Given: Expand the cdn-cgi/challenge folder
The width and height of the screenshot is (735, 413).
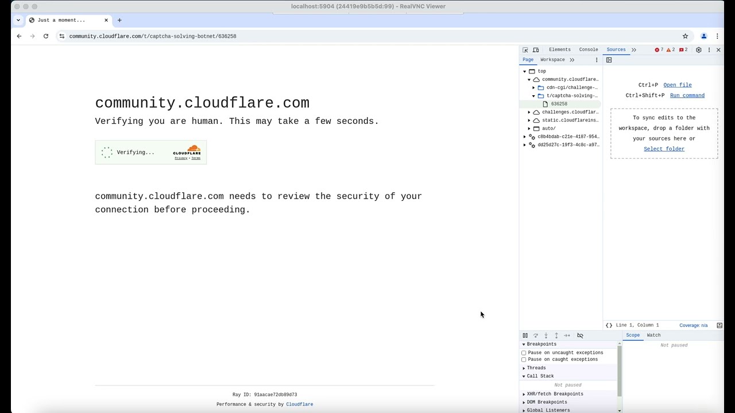Looking at the screenshot, I should click(x=533, y=88).
